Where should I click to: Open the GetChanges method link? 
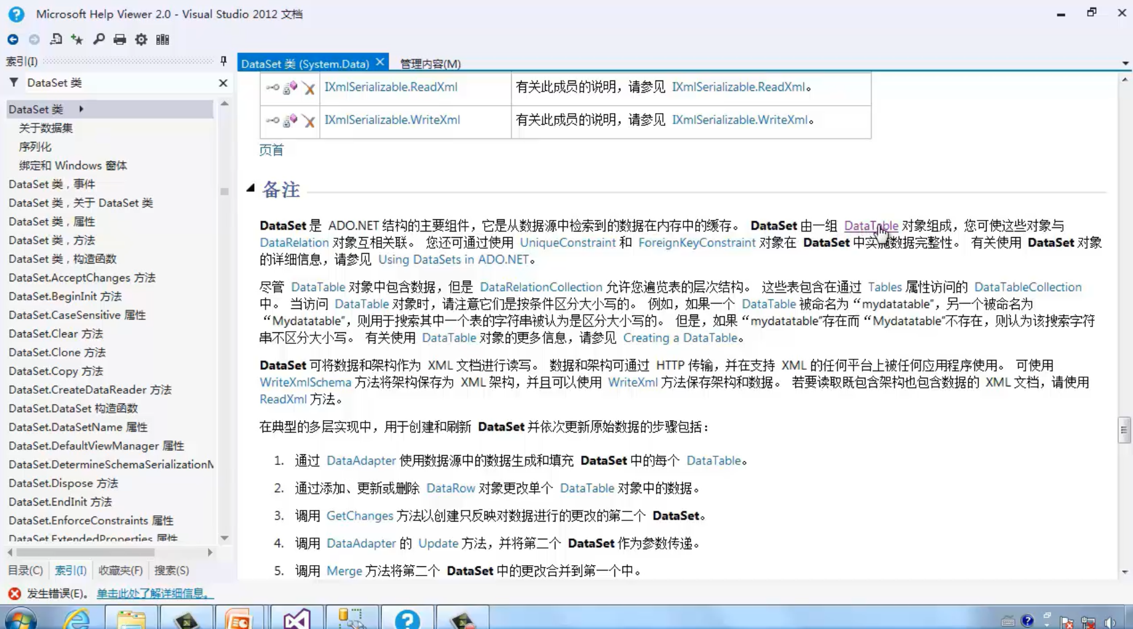pos(359,516)
